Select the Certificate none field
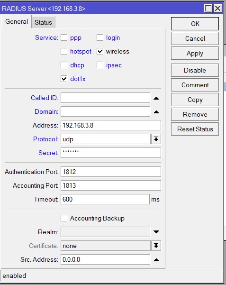This screenshot has width=226, height=285. click(x=106, y=246)
